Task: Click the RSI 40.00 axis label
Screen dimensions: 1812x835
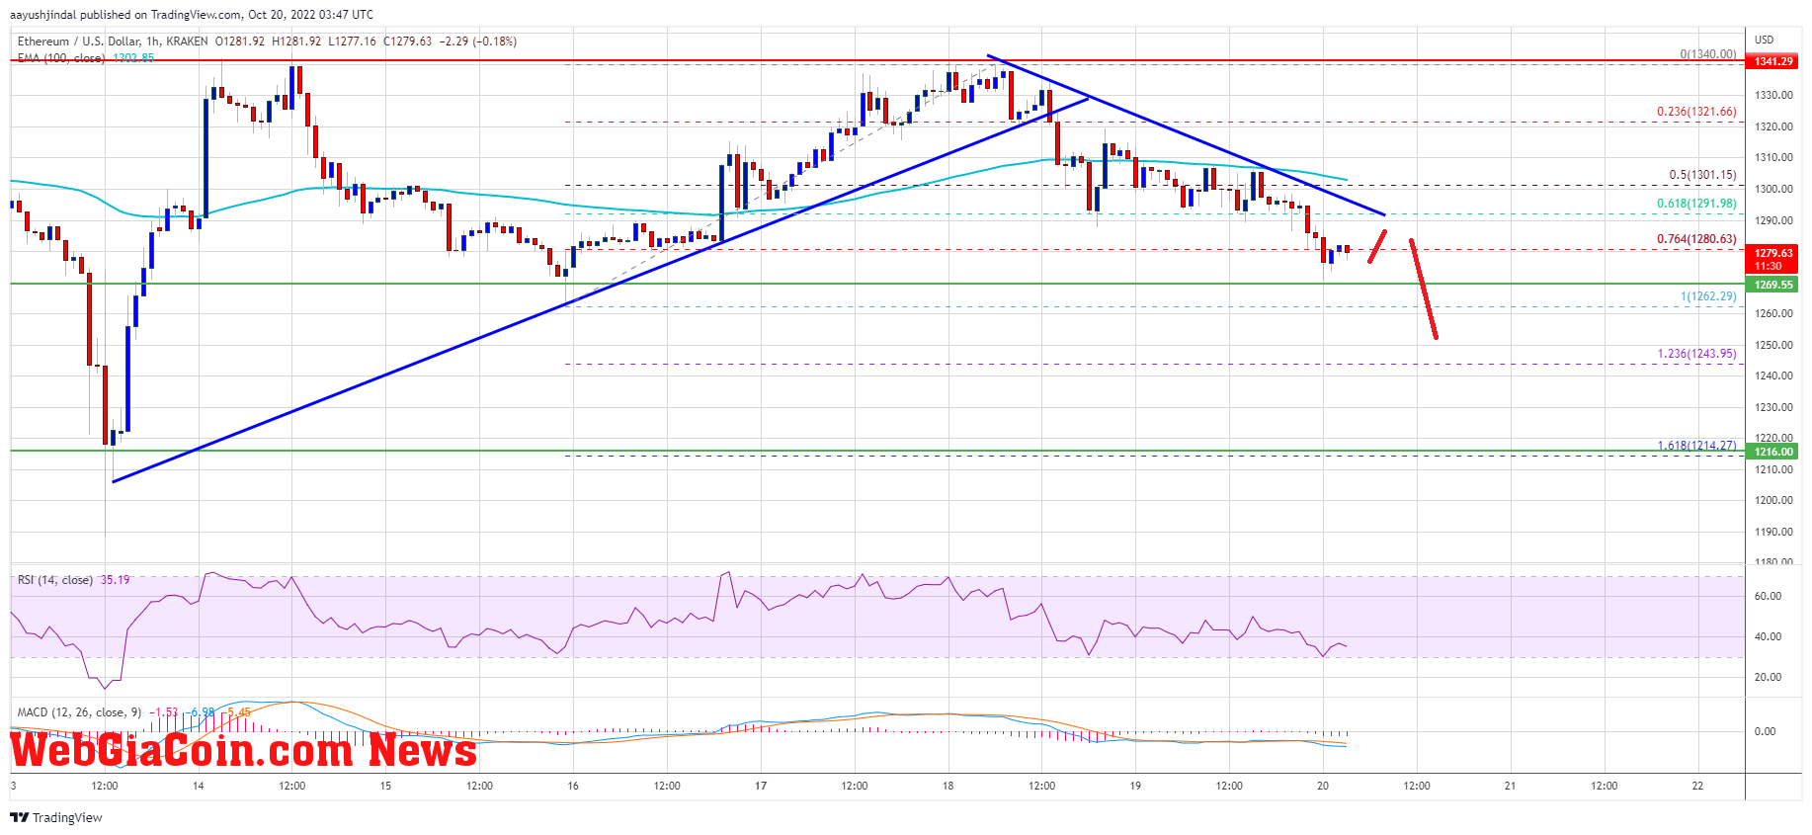Action: (x=1768, y=636)
